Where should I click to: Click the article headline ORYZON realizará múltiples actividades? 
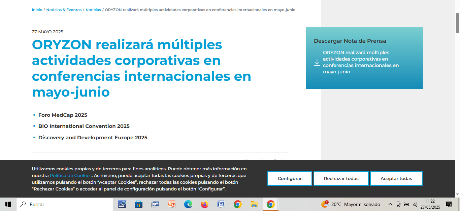click(141, 68)
